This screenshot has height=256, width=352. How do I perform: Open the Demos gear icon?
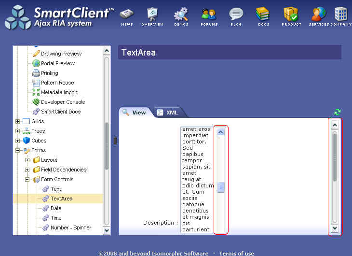coord(181,14)
